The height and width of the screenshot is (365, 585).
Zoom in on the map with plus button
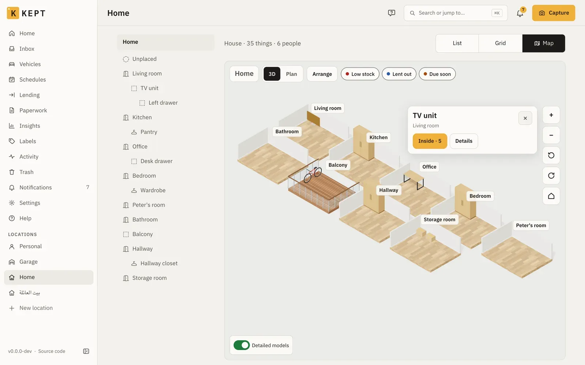coord(551,115)
